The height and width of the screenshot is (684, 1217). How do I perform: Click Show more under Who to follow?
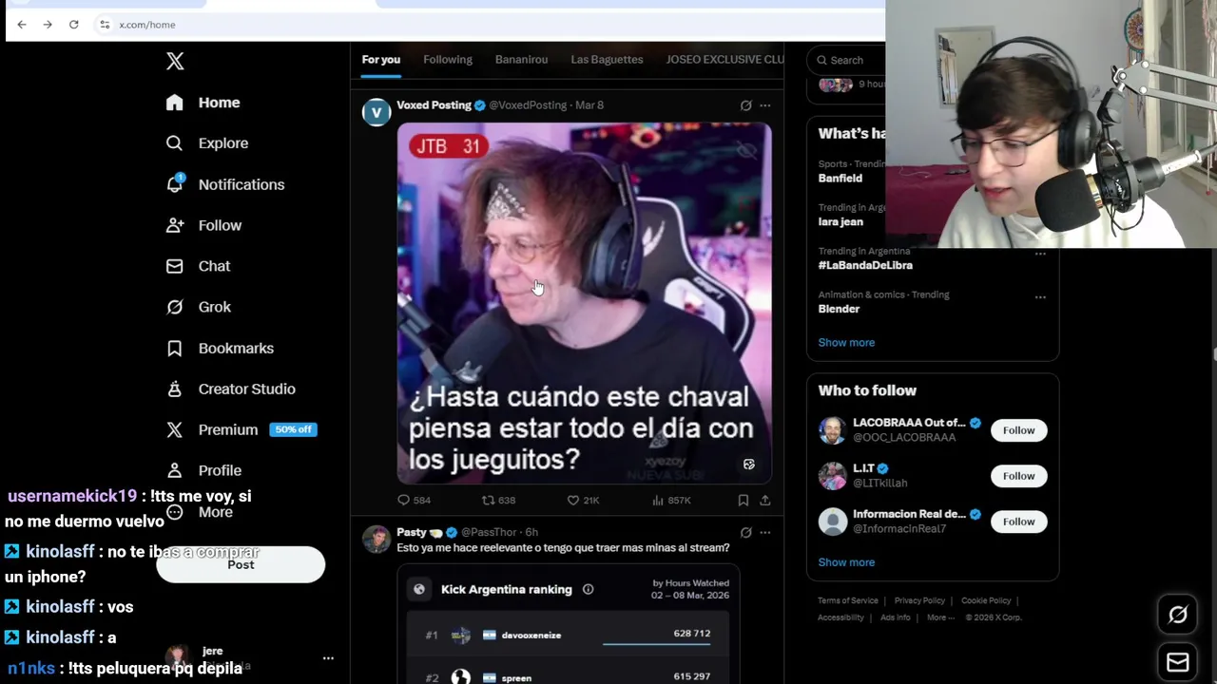point(846,562)
